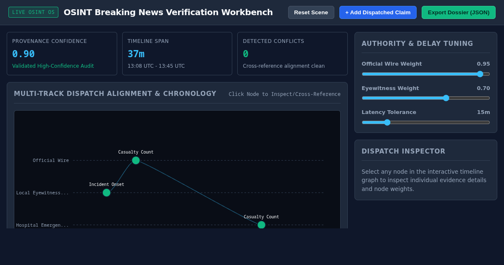This screenshot has height=265, width=504.
Task: Inspect the Hospital Emergency Casualty Count node
Action: click(x=261, y=225)
